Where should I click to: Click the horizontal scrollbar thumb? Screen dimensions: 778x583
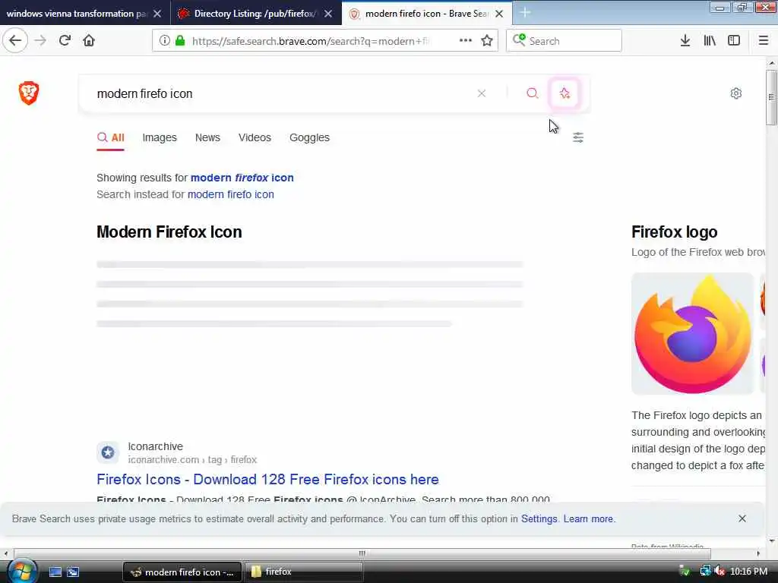pyautogui.click(x=362, y=553)
